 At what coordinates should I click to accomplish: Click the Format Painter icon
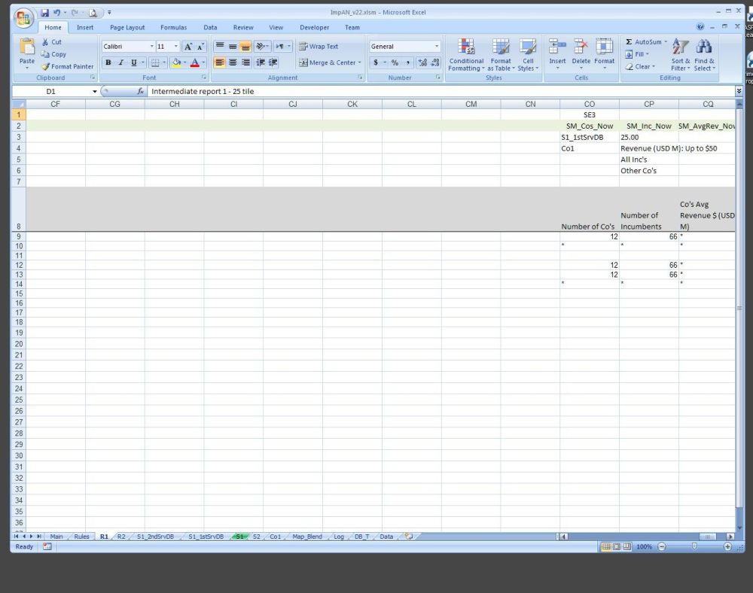point(46,66)
